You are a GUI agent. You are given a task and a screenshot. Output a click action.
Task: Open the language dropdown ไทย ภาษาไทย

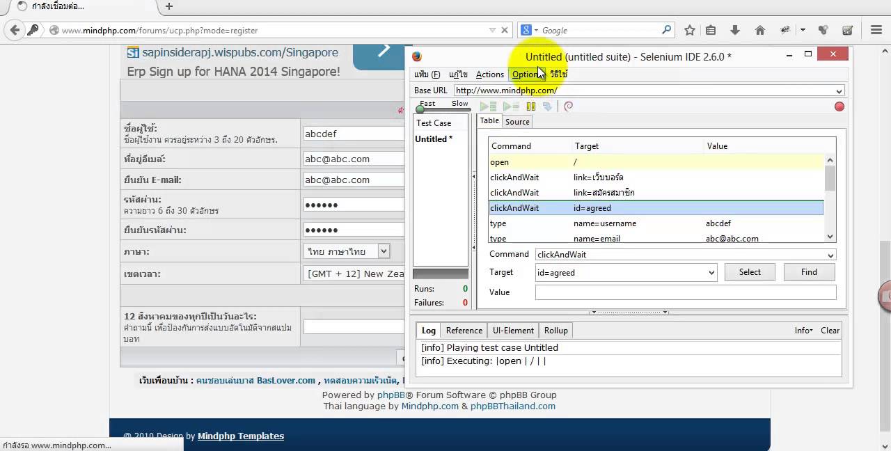click(x=347, y=251)
